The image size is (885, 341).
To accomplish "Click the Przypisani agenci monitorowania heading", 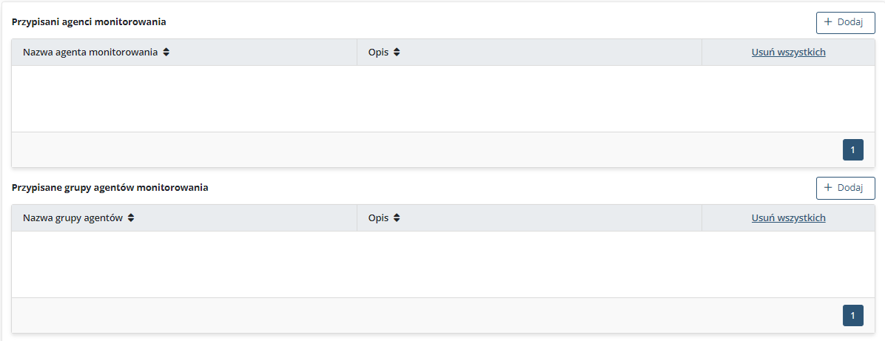I will click(89, 22).
